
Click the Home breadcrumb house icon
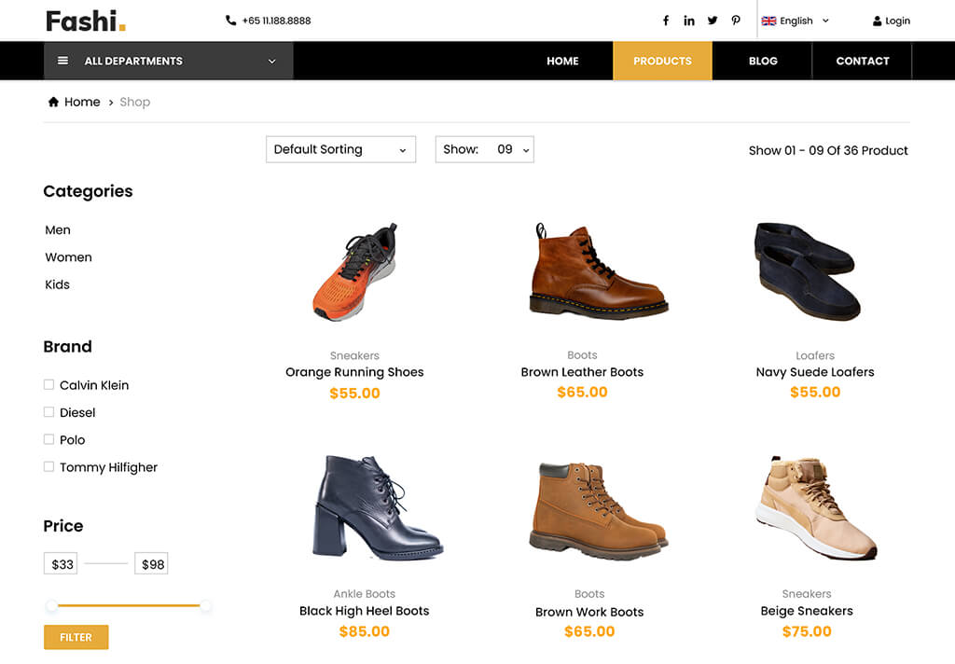53,102
